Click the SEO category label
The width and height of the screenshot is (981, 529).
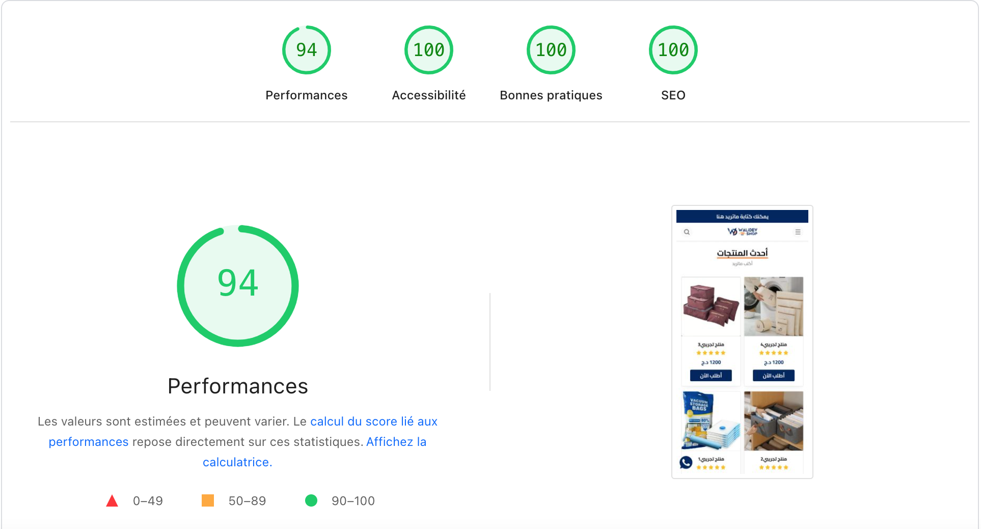tap(673, 95)
